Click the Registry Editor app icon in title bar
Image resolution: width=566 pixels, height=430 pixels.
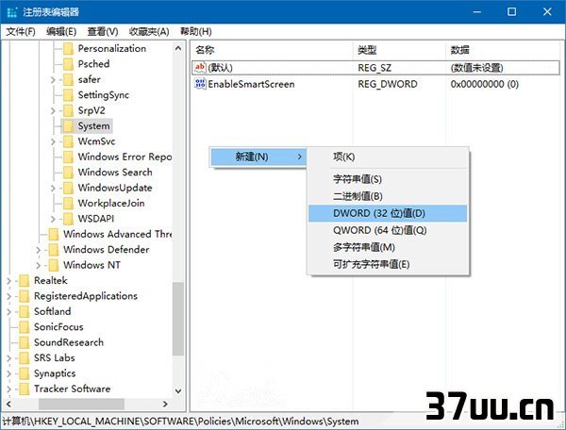click(x=12, y=12)
